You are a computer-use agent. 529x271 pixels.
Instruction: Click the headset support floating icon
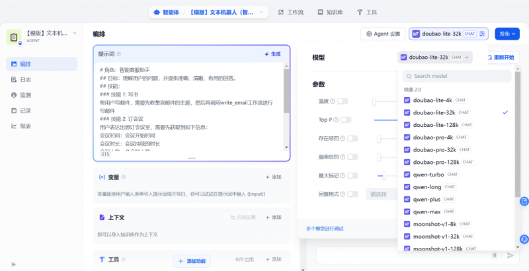click(524, 239)
